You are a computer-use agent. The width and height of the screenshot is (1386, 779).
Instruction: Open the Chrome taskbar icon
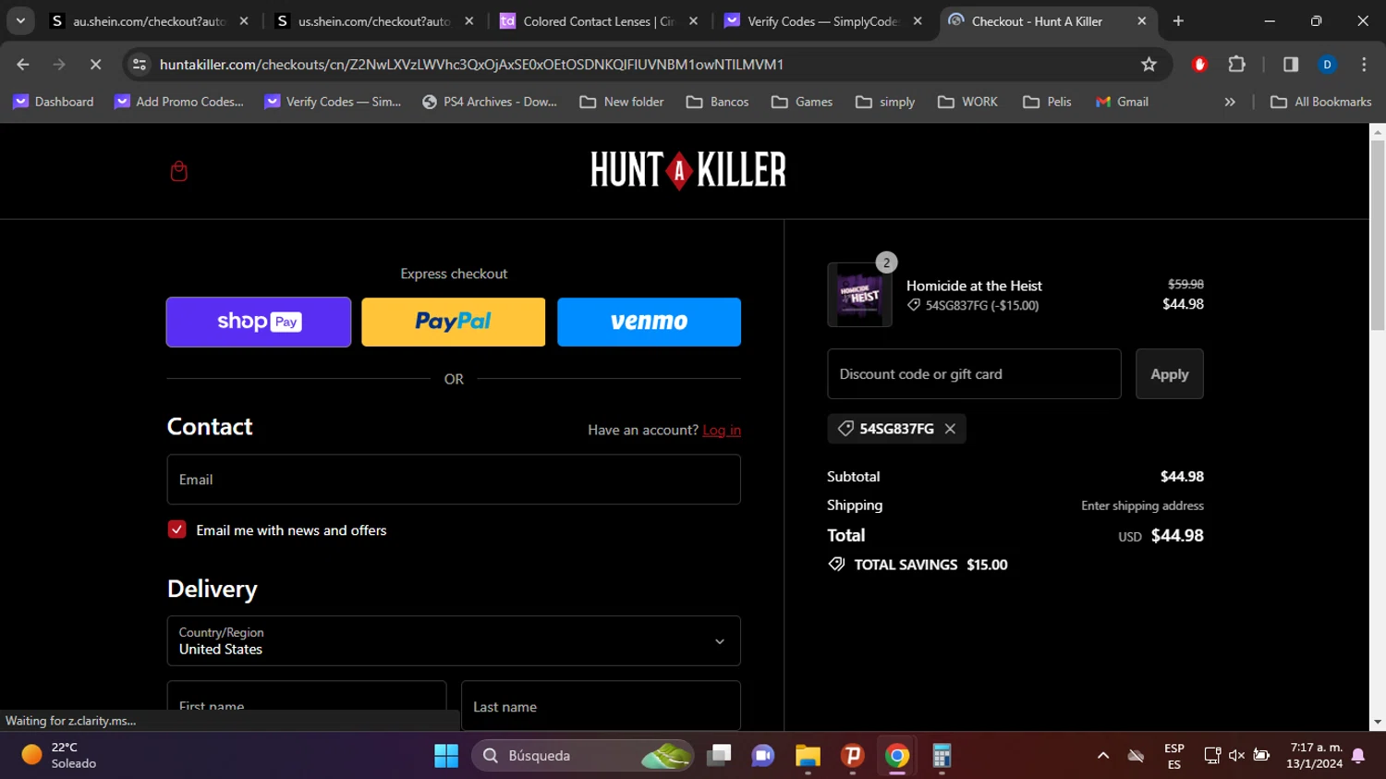(896, 756)
